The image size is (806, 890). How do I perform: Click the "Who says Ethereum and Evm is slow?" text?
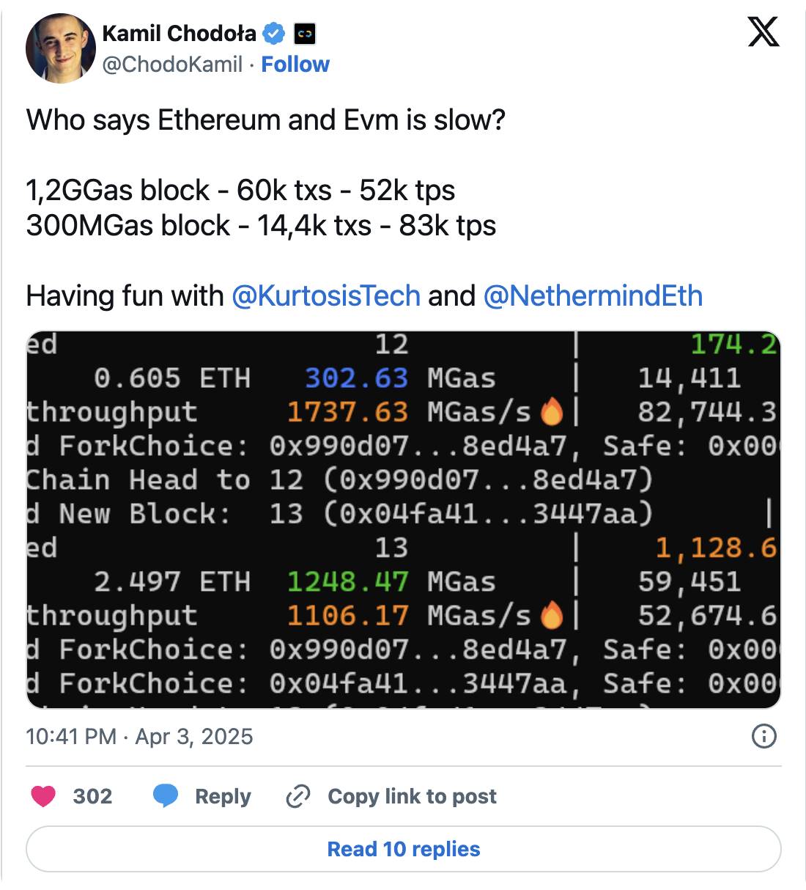click(265, 120)
